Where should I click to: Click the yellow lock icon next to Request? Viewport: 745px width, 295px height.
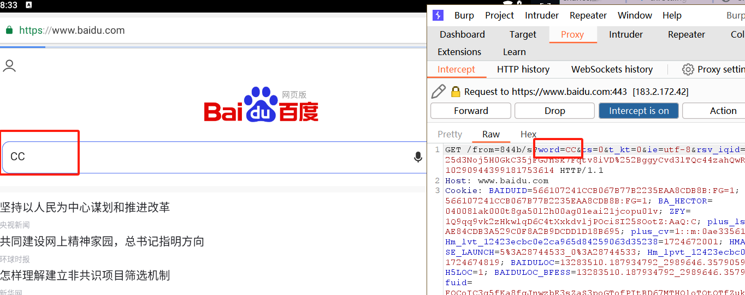[x=456, y=92]
